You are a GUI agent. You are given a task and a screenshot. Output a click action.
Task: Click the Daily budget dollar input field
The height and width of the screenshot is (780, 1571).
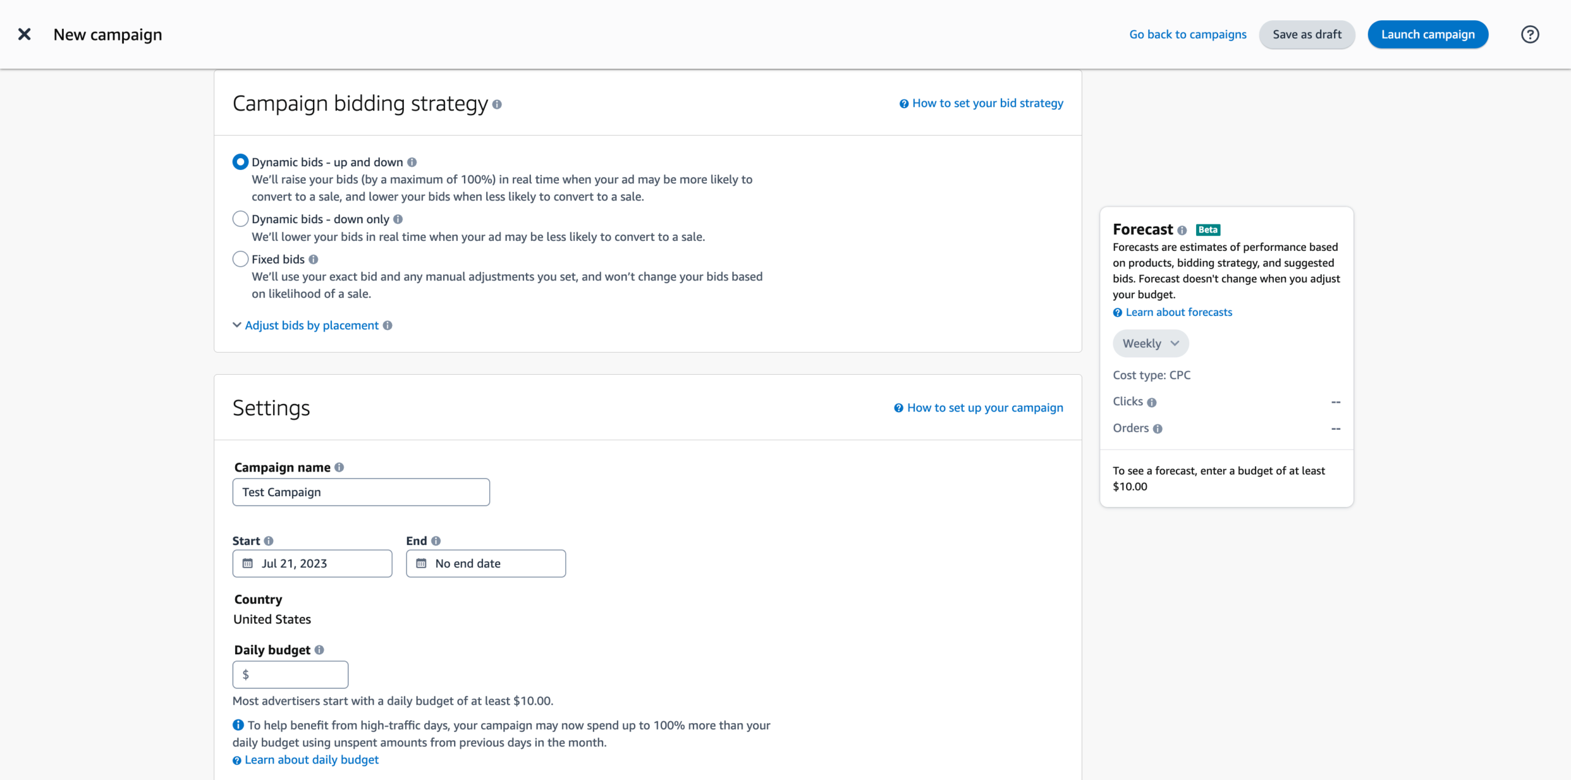pyautogui.click(x=290, y=674)
